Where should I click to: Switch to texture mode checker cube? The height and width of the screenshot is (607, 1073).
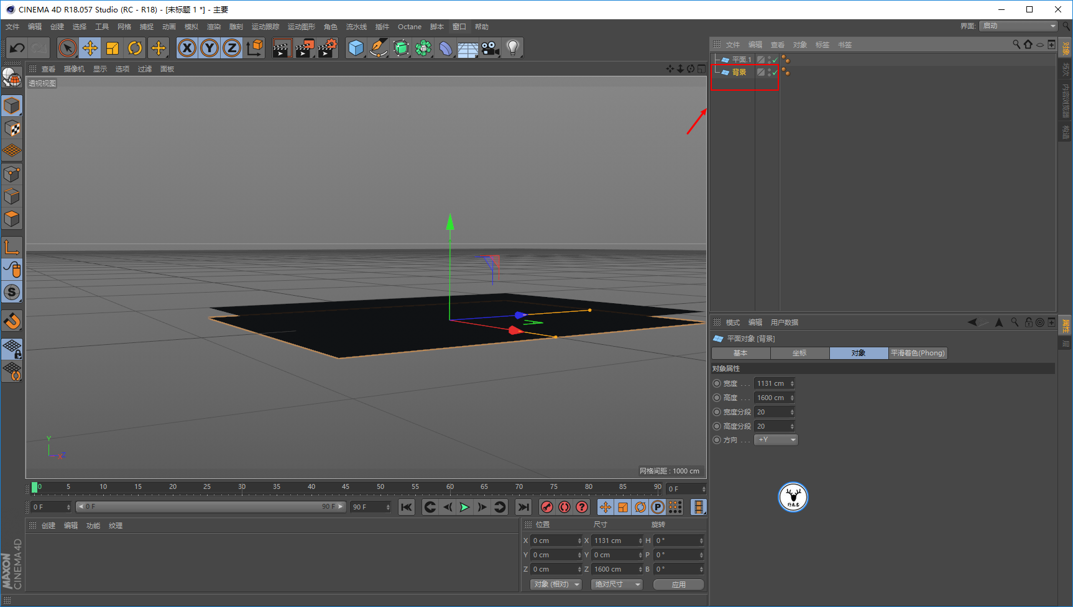click(x=12, y=129)
